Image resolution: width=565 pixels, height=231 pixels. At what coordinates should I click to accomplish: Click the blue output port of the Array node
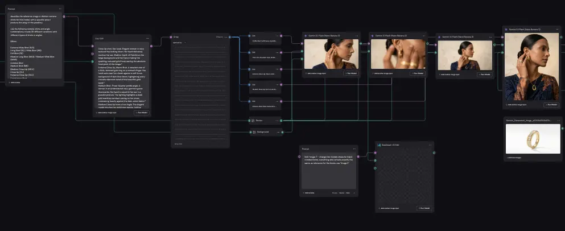pyautogui.click(x=229, y=37)
